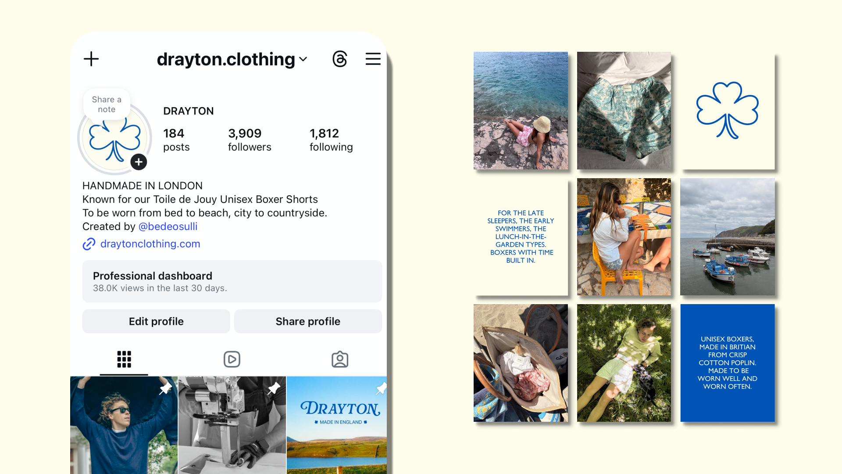This screenshot has height=474, width=842.
Task: Click the blue clover logo tile
Action: 728,111
